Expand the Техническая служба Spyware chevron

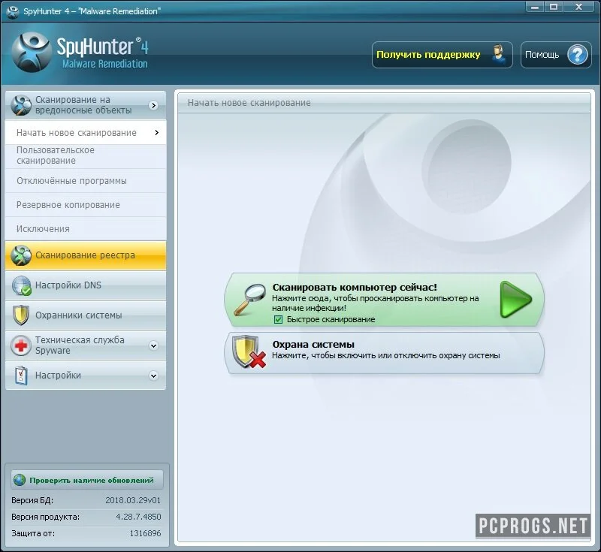154,345
